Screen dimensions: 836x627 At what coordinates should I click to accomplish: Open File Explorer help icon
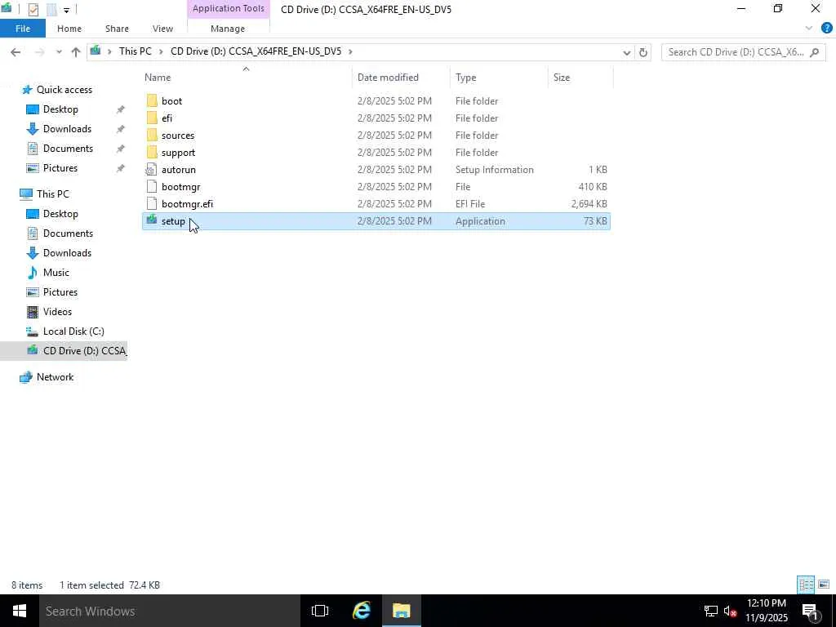(826, 29)
